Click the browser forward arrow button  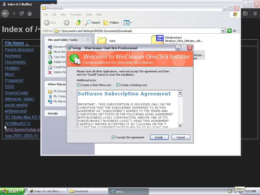[x=13, y=13]
